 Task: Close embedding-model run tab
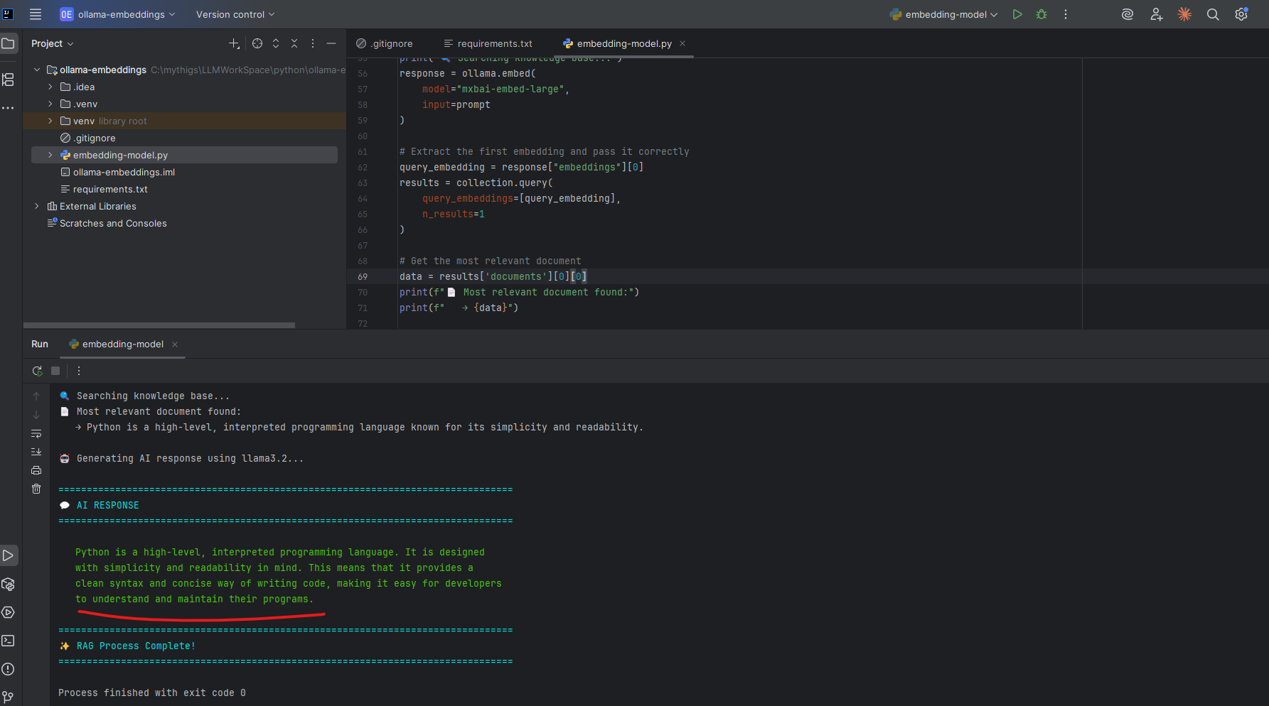coord(175,344)
